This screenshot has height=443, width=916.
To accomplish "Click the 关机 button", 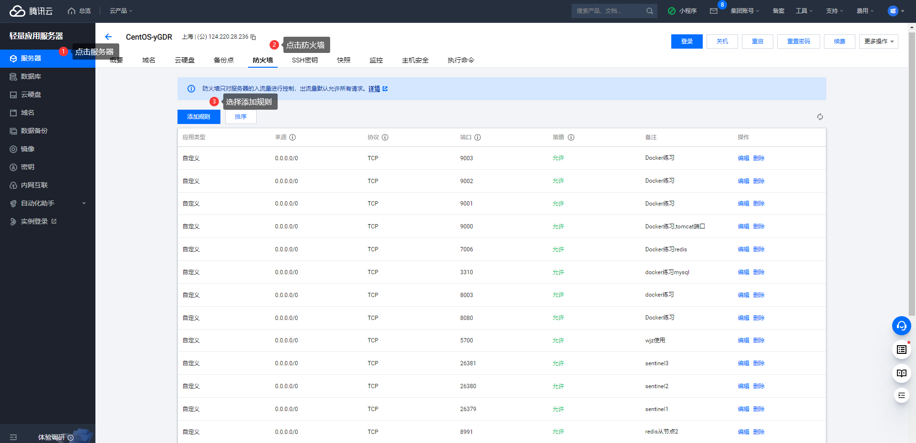I will [722, 41].
